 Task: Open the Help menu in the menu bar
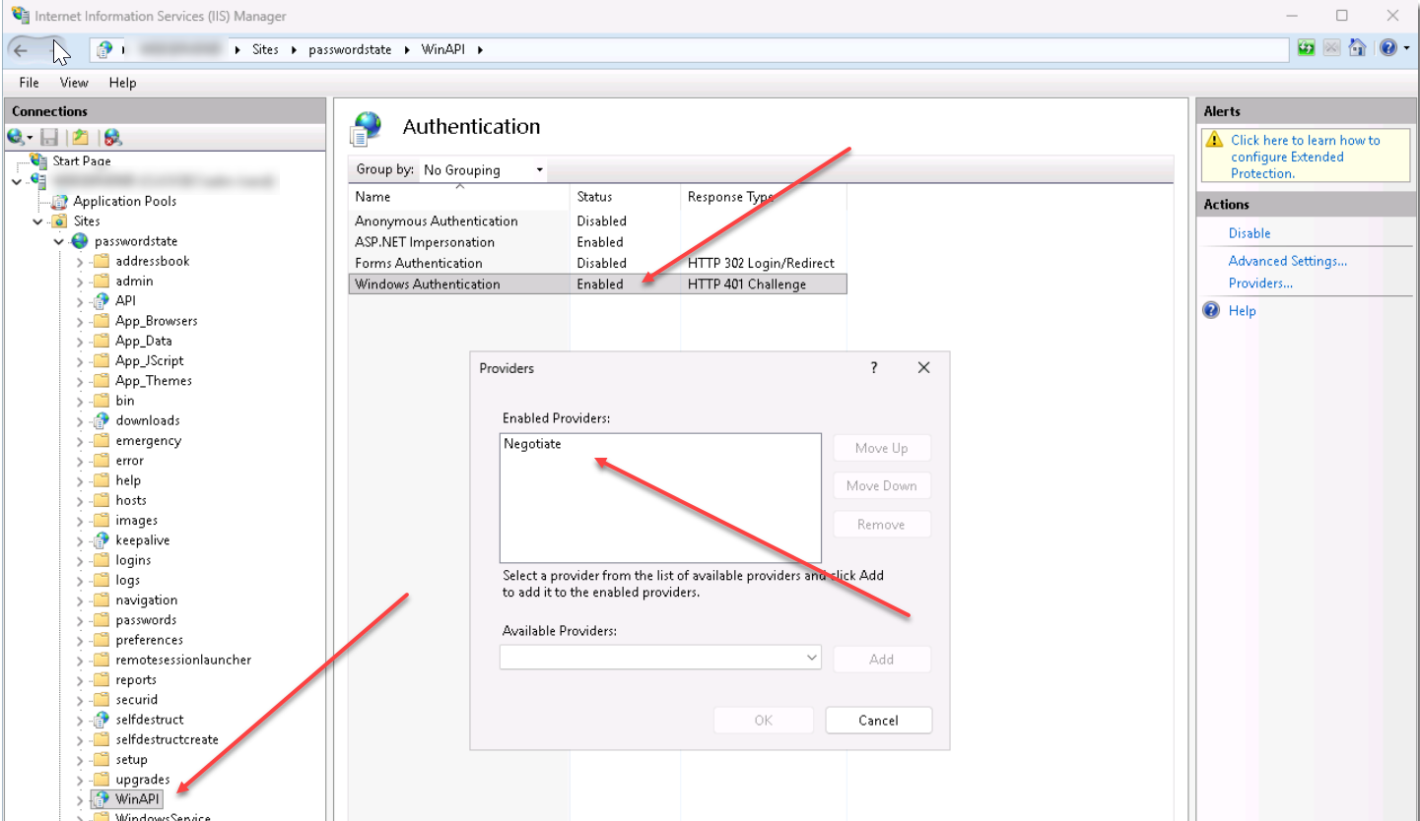[123, 83]
